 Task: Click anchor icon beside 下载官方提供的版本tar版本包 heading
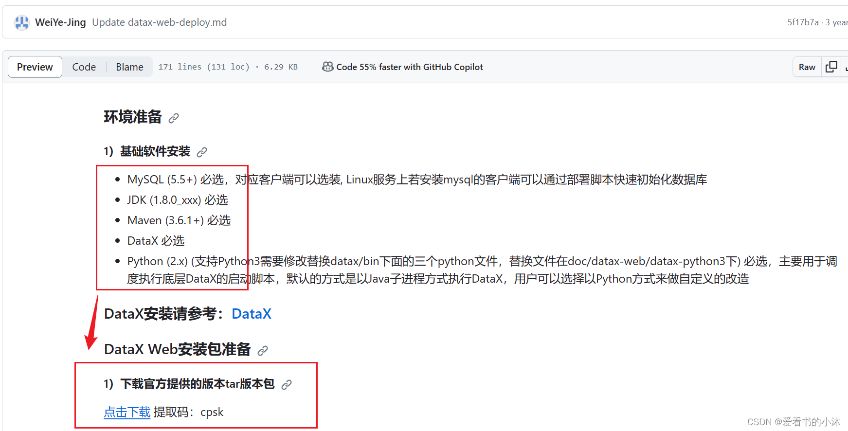click(287, 385)
